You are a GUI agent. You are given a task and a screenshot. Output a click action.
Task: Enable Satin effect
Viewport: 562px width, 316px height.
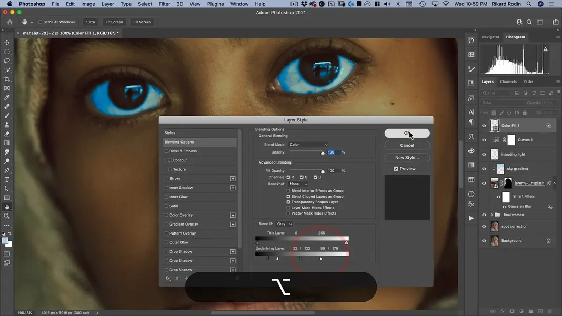pos(166,206)
